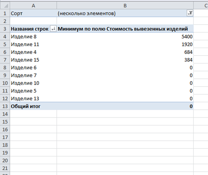208x175 pixels.
Task: Select the Изделие 11 cell
Action: click(34, 44)
